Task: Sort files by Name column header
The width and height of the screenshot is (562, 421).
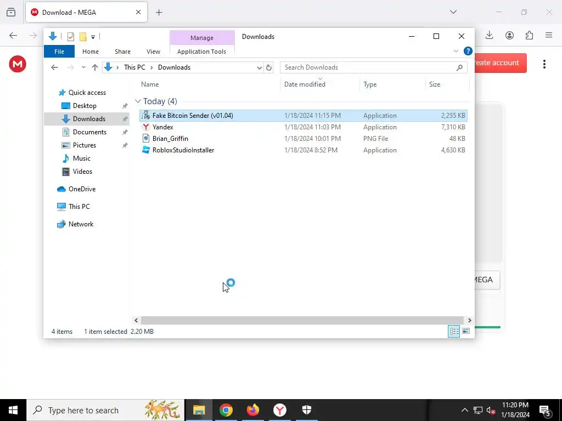Action: click(150, 84)
